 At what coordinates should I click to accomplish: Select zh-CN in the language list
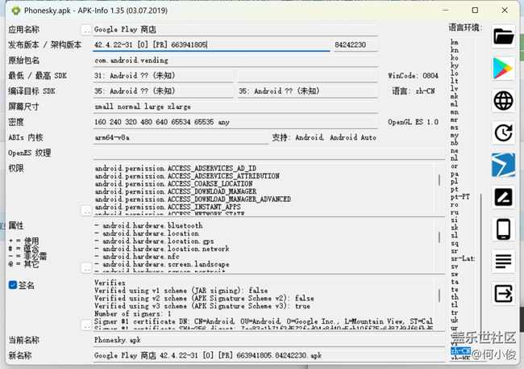(460, 351)
